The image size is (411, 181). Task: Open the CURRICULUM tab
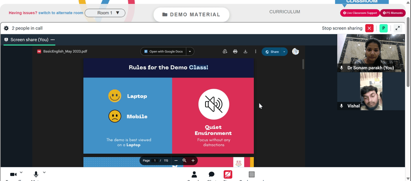(x=285, y=12)
